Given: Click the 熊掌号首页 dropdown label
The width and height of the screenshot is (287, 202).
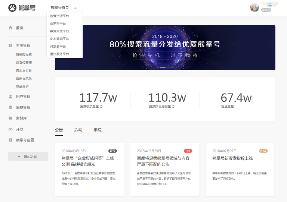Looking at the screenshot, I should click(x=60, y=7).
